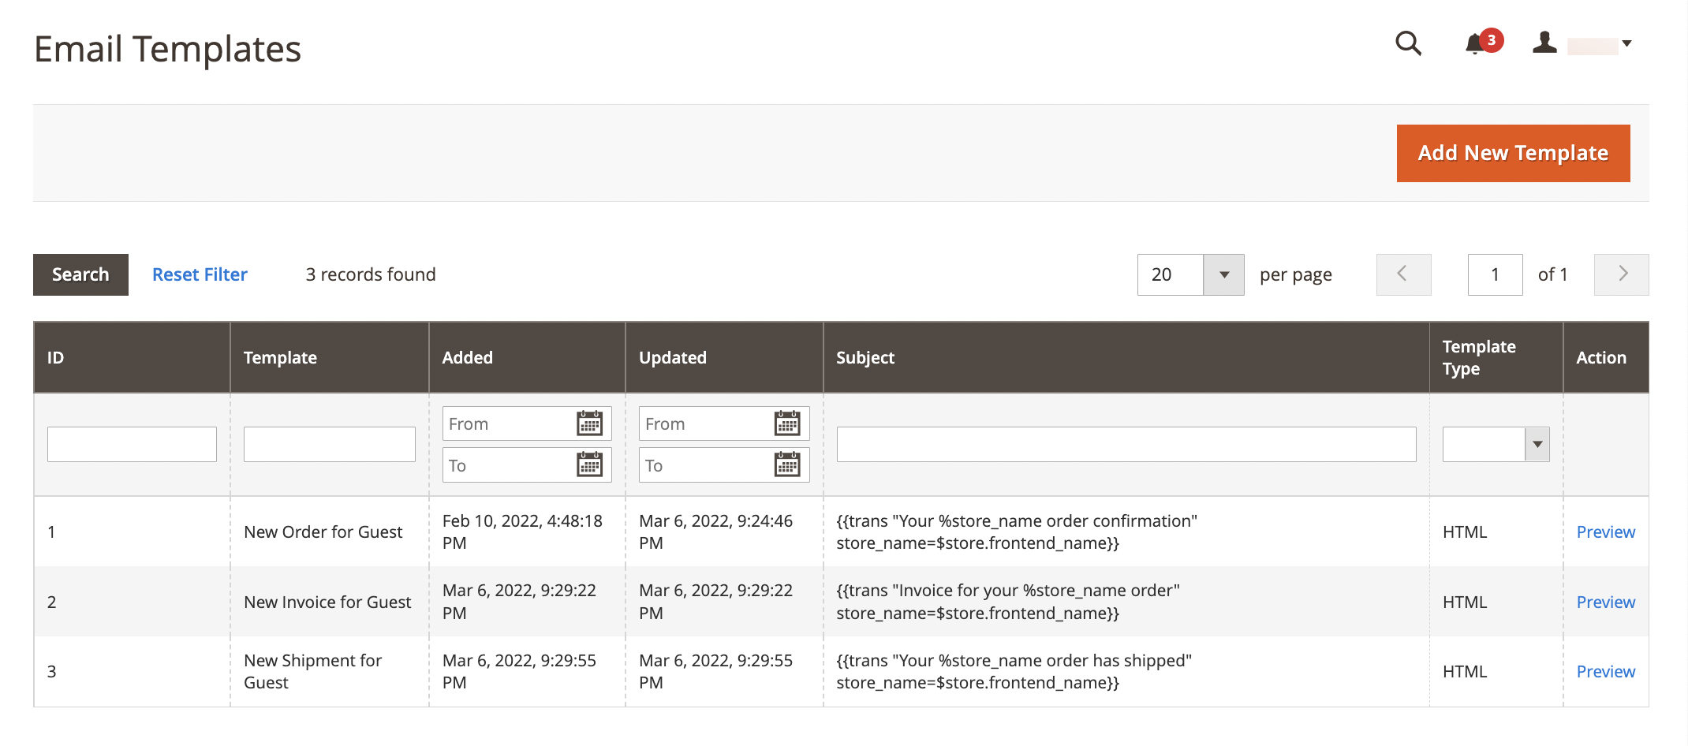Screen dimensions: 1688x746
Task: Click the Reset Filter link
Action: [199, 274]
